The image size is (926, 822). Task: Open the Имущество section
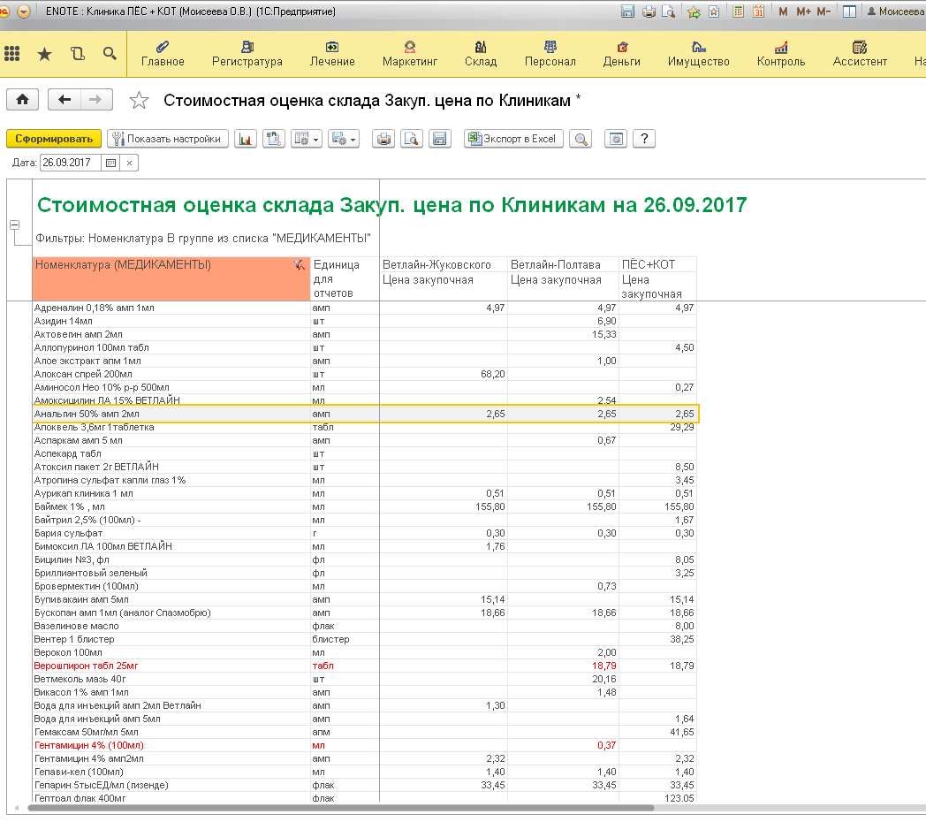(x=699, y=54)
